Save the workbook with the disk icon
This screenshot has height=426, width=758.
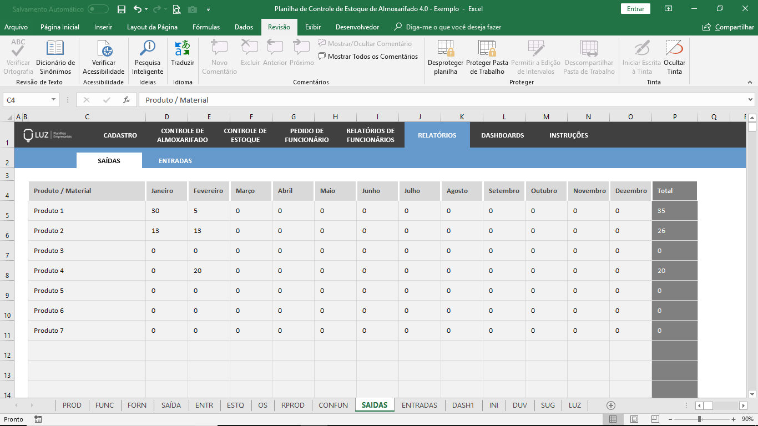coord(122,9)
